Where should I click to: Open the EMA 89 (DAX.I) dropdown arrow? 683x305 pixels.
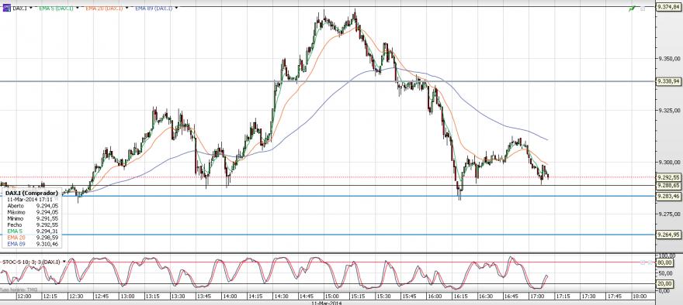tap(177, 8)
